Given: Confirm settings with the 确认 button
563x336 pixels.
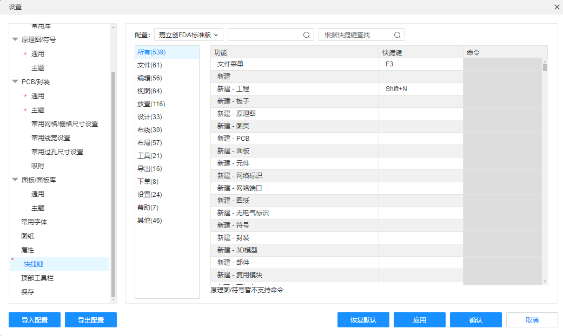Looking at the screenshot, I should tap(475, 320).
